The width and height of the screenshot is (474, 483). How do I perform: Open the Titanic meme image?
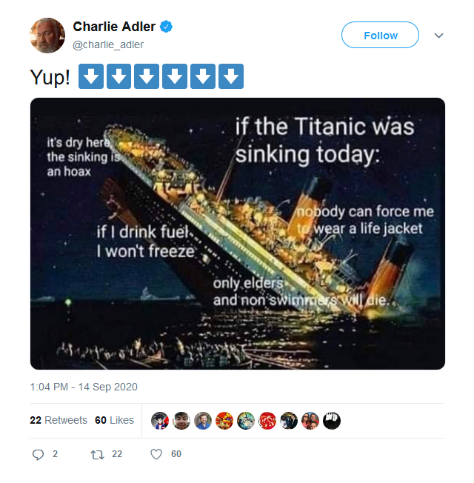[238, 234]
